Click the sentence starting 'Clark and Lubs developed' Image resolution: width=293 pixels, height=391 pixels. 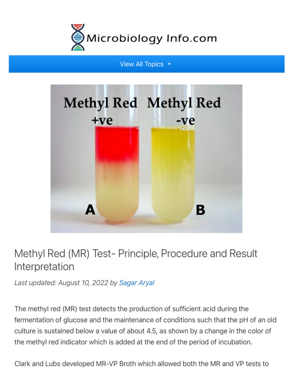(x=142, y=364)
